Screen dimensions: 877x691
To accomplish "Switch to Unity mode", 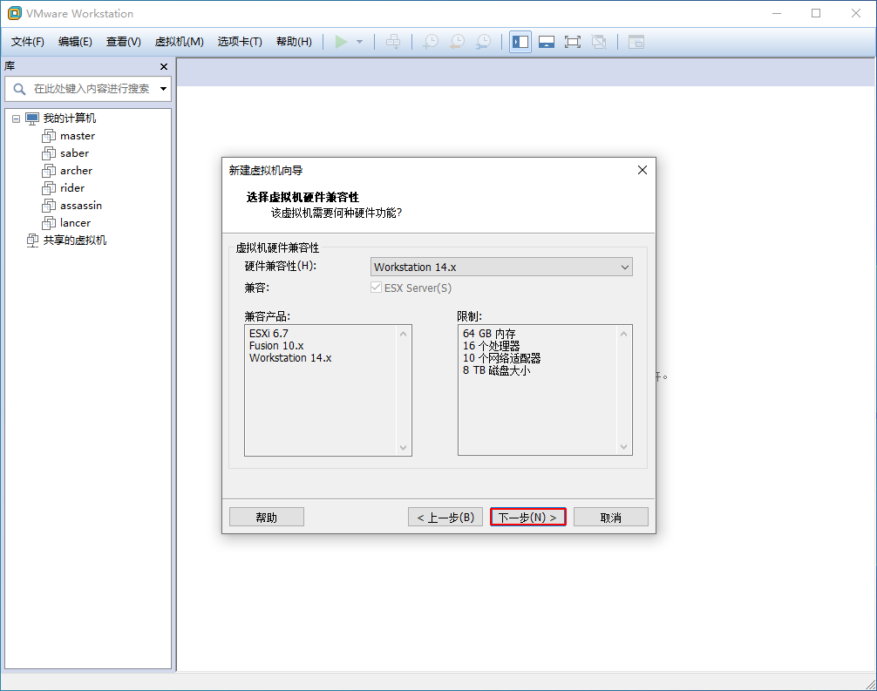I will click(598, 41).
